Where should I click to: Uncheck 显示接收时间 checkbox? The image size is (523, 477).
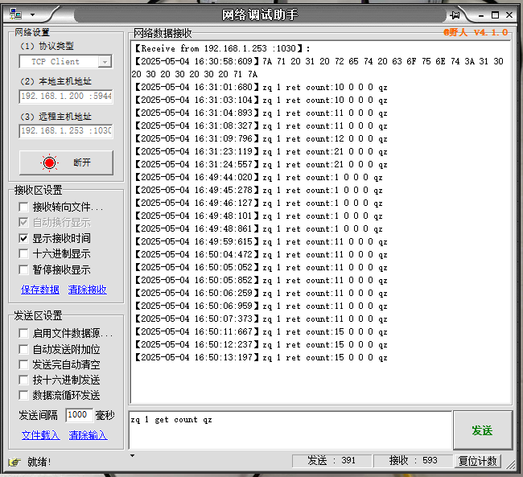coord(24,239)
